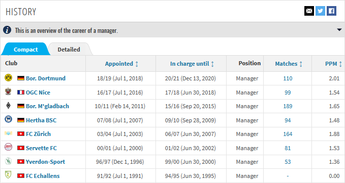This screenshot has height=183, width=345.
Task: Sort table by PPM column
Action: coord(333,64)
